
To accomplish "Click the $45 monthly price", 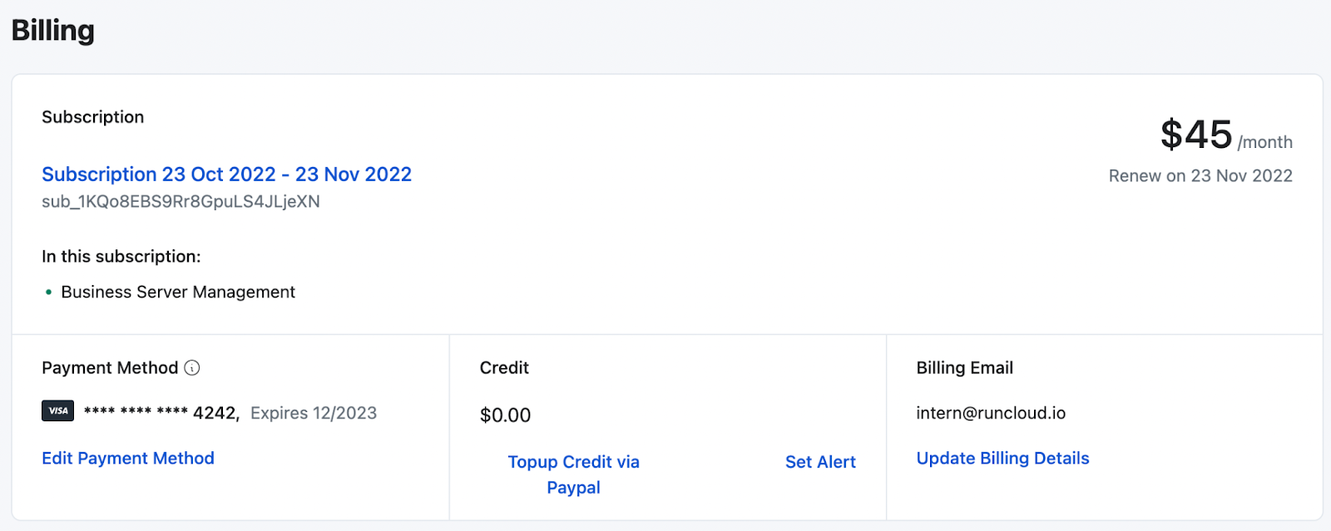I will (x=1196, y=135).
